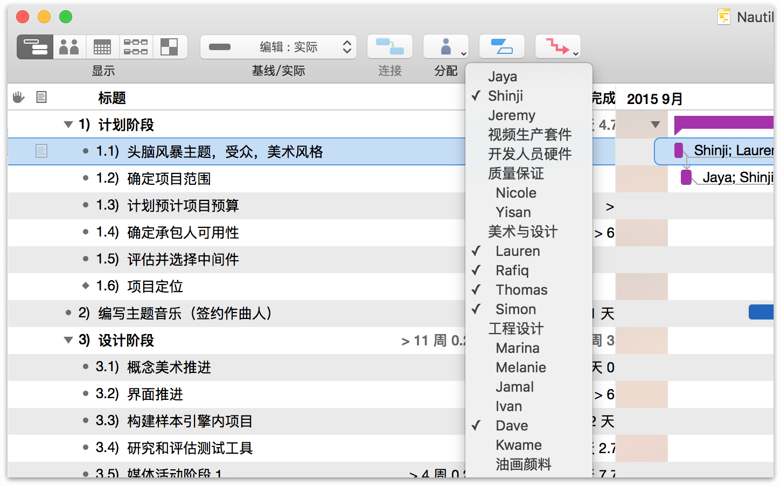Viewport: 781px width, 486px height.
Task: Click the Assign resource person icon
Action: (445, 47)
